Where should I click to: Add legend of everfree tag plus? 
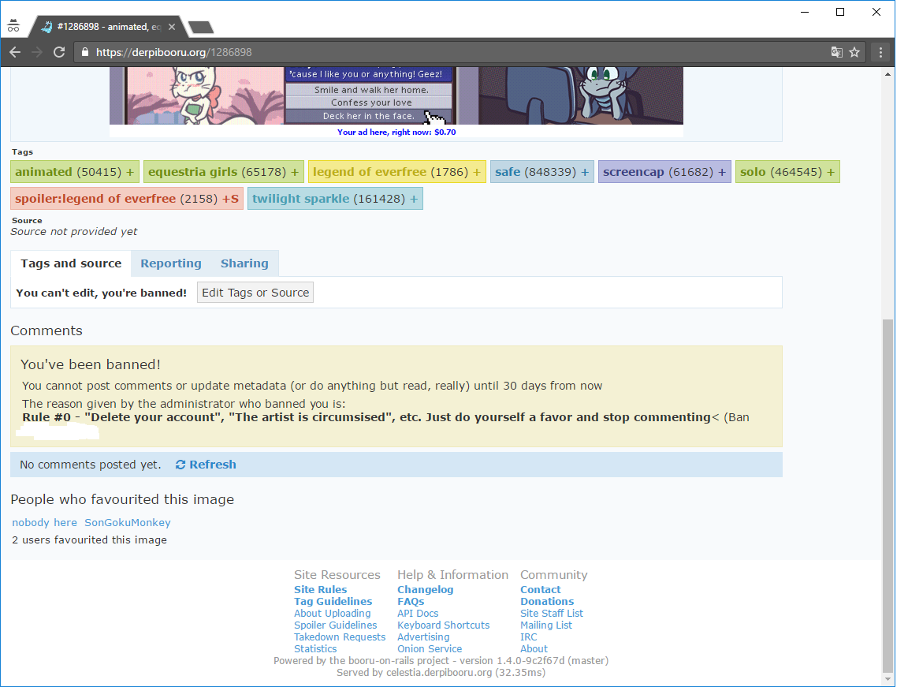pos(477,172)
